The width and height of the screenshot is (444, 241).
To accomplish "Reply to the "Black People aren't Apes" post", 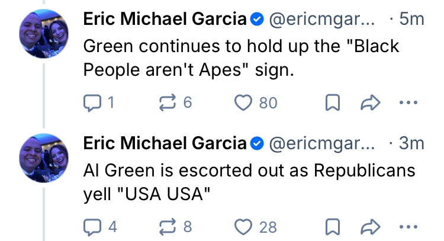I will coord(92,103).
